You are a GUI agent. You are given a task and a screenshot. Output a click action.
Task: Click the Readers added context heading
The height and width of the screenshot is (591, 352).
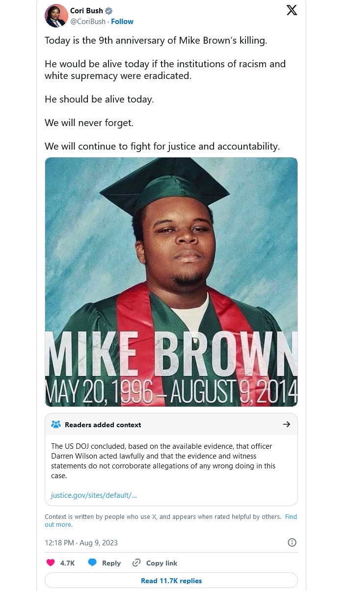point(103,425)
